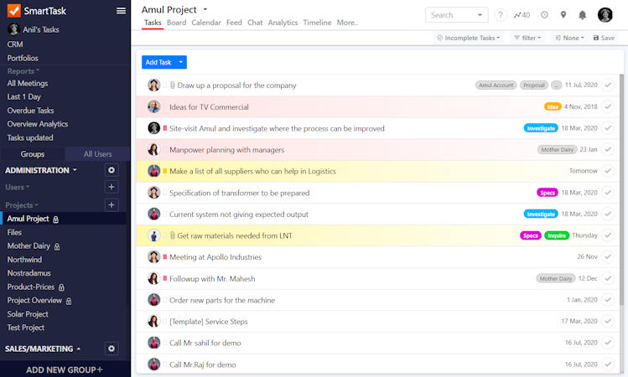Image resolution: width=628 pixels, height=377 pixels.
Task: Click the more tags ellipsis on proposal task
Action: (x=556, y=85)
